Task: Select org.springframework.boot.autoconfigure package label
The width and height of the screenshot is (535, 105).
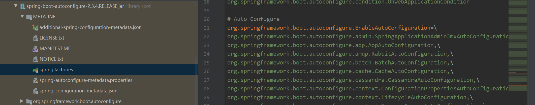Action: click(77, 101)
